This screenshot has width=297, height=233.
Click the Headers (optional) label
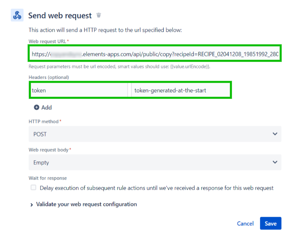[x=49, y=77]
